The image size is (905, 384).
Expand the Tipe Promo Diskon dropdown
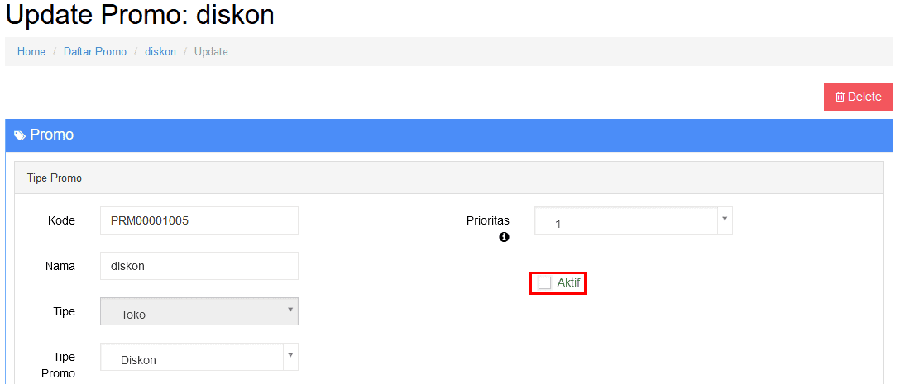pos(290,354)
